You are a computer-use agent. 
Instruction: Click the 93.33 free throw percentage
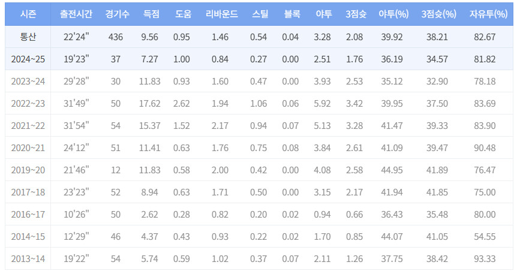coord(486,259)
